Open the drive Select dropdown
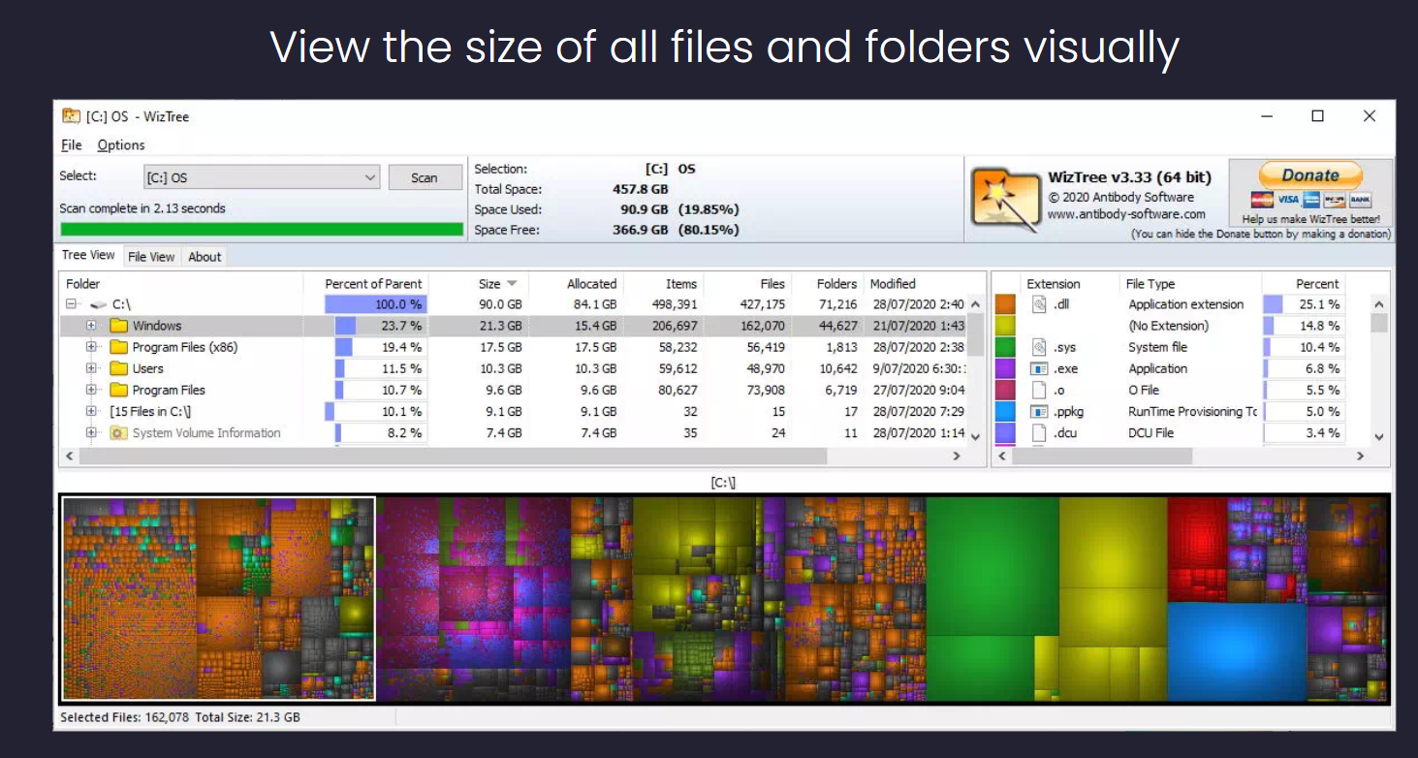 tap(262, 177)
